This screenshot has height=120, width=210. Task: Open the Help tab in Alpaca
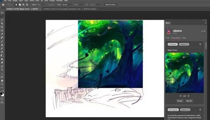pos(184,38)
